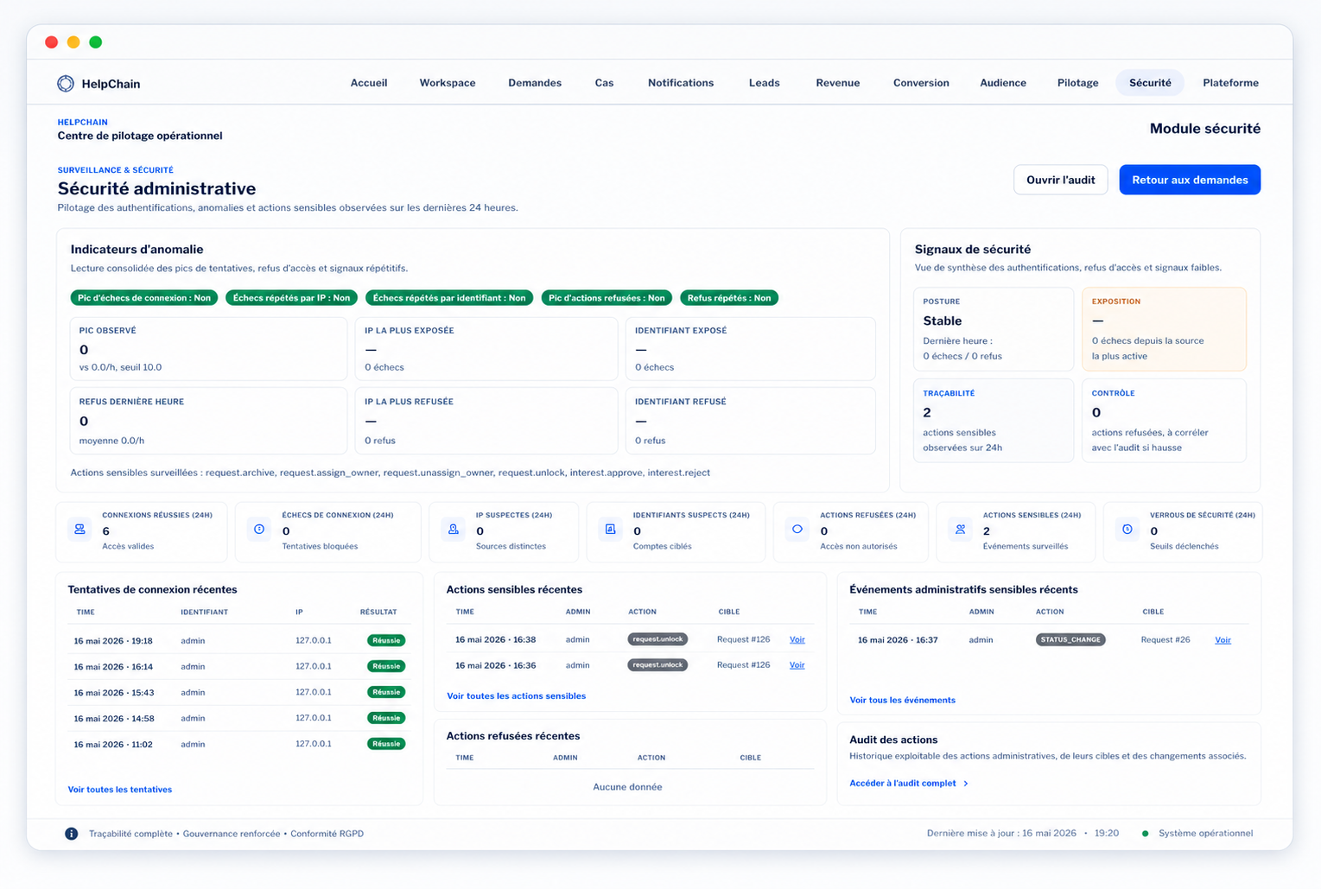Click the Actions sensibles card icon
The image size is (1321, 889).
960,529
